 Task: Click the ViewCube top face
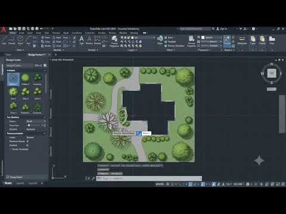pos(272,73)
